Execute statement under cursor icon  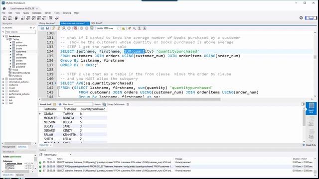(x=59, y=28)
